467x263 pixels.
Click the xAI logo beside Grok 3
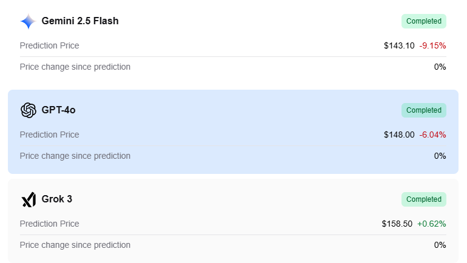29,199
